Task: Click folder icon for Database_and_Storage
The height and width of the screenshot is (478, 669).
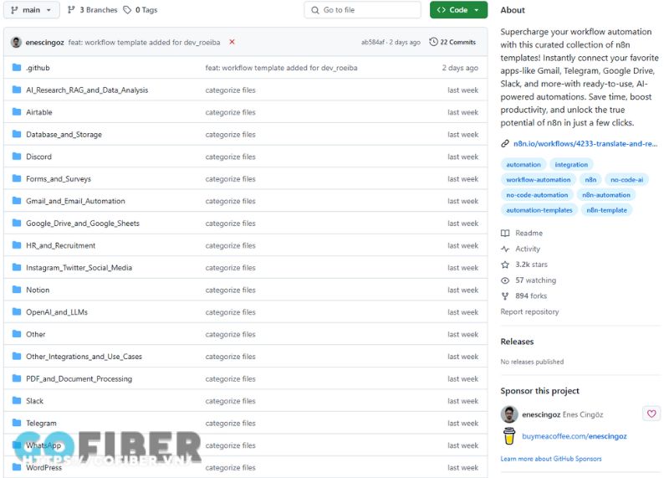Action: tap(17, 134)
